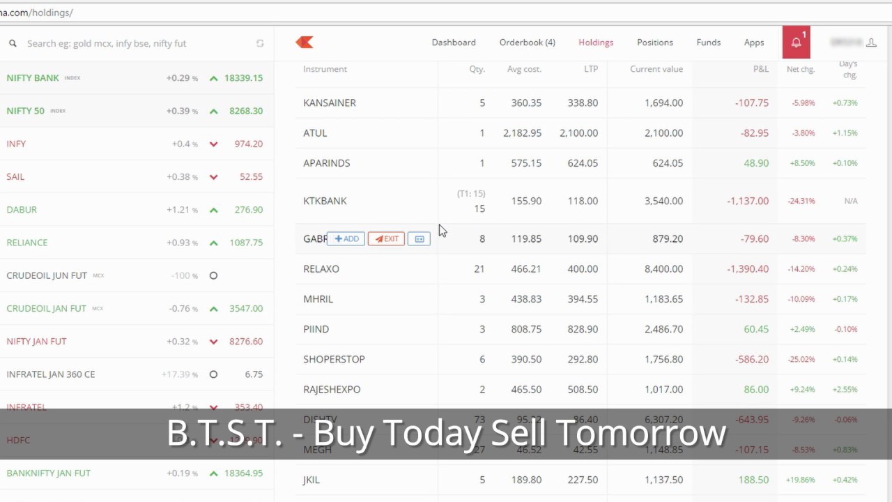Click the refresh icon in search bar
This screenshot has width=892, height=502.
pyautogui.click(x=260, y=43)
